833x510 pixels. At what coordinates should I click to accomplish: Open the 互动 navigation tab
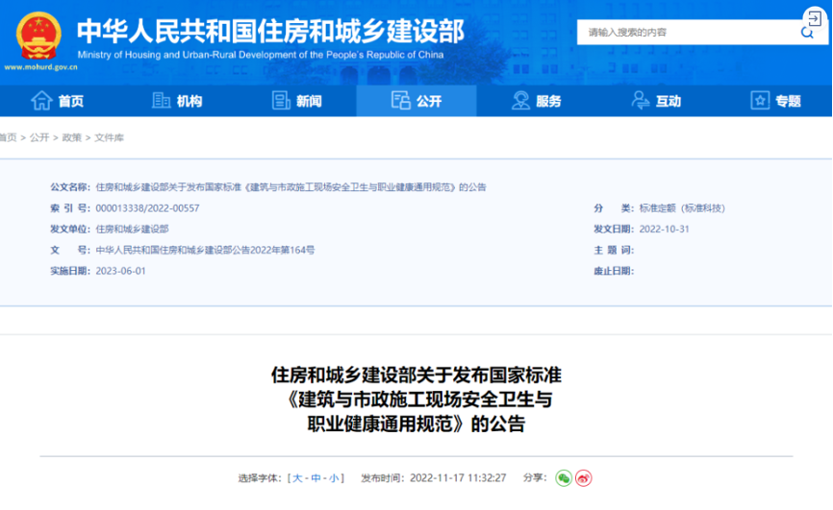pyautogui.click(x=656, y=101)
